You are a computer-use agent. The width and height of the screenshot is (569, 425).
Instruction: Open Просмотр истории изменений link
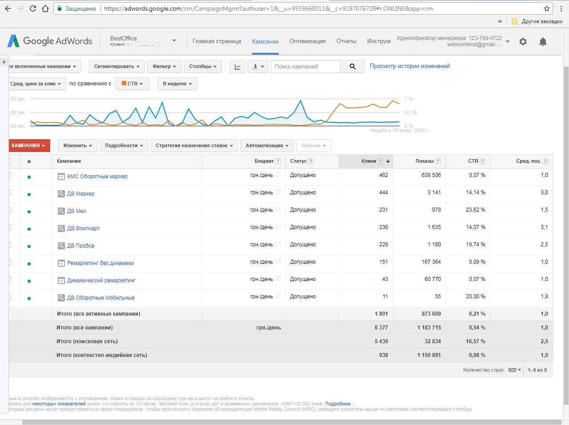410,66
